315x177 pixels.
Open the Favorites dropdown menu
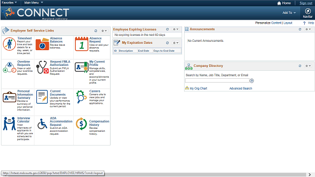tap(9, 2)
